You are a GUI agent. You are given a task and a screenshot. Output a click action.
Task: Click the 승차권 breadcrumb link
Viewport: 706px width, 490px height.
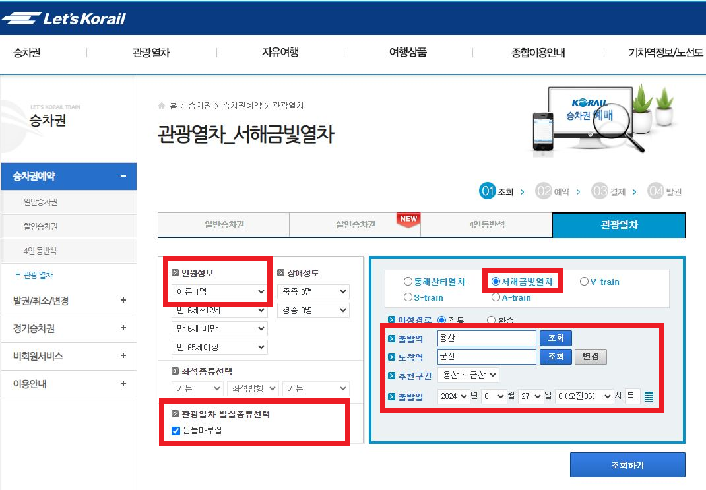tap(199, 106)
